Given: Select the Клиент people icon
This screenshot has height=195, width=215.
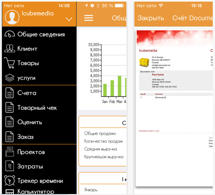Looking at the screenshot, I should tap(10, 49).
